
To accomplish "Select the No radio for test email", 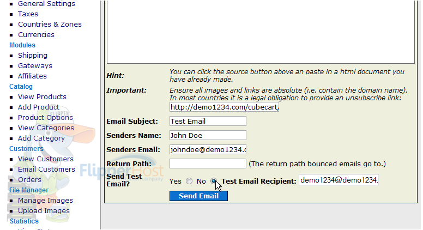I will tap(214, 181).
